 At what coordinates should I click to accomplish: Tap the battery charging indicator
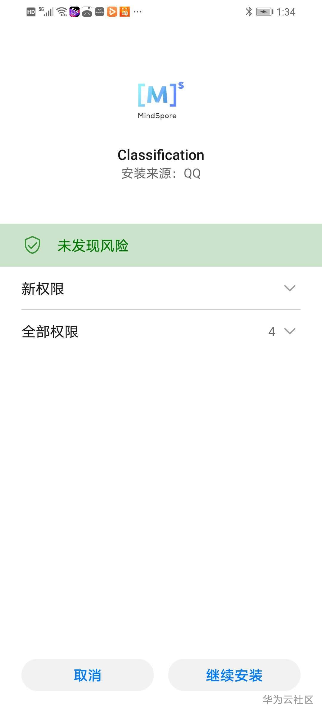264,12
